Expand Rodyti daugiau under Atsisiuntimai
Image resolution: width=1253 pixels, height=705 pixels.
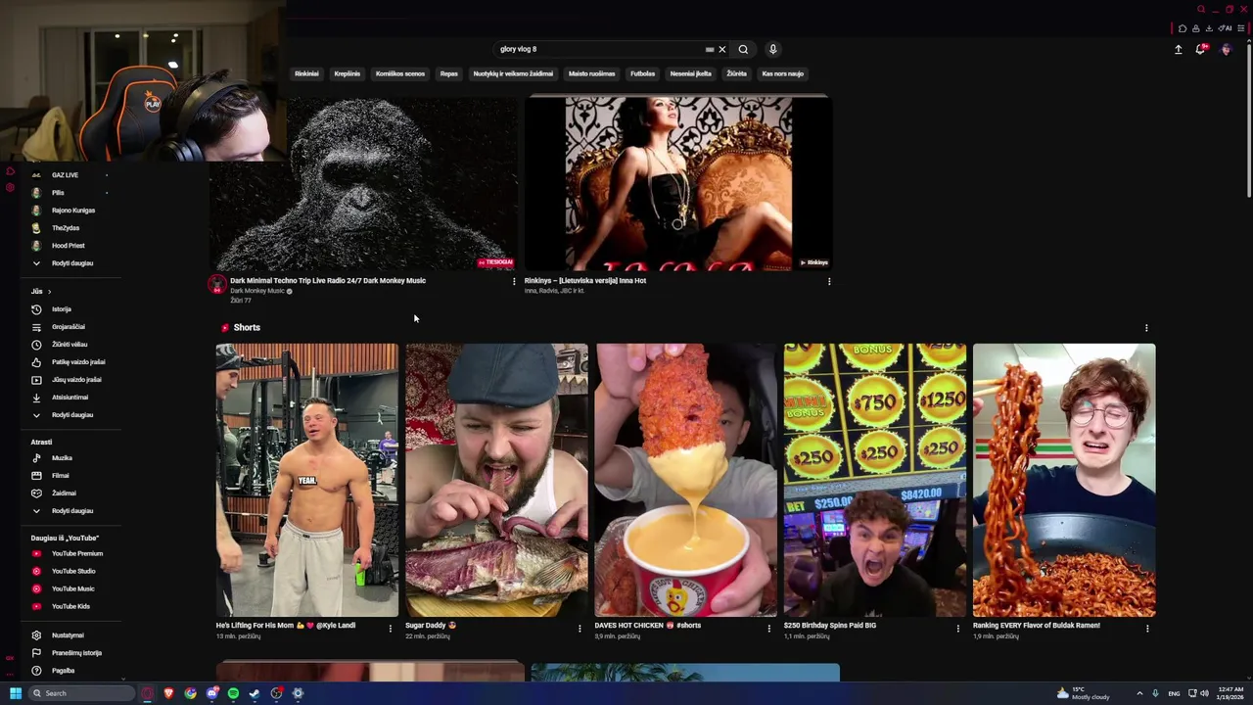[72, 415]
